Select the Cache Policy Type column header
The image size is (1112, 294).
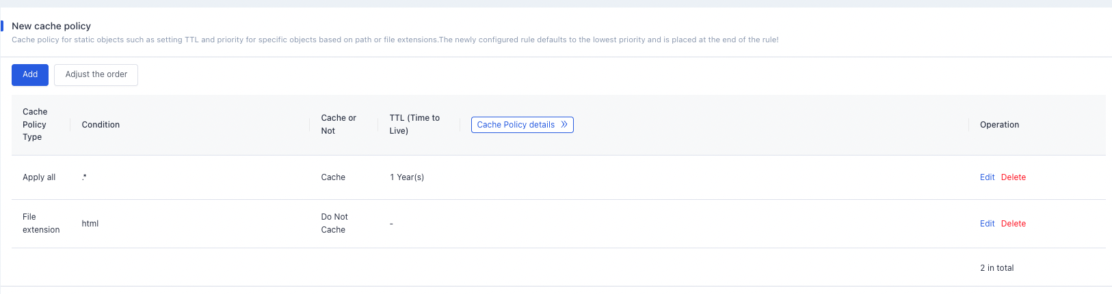click(x=35, y=124)
